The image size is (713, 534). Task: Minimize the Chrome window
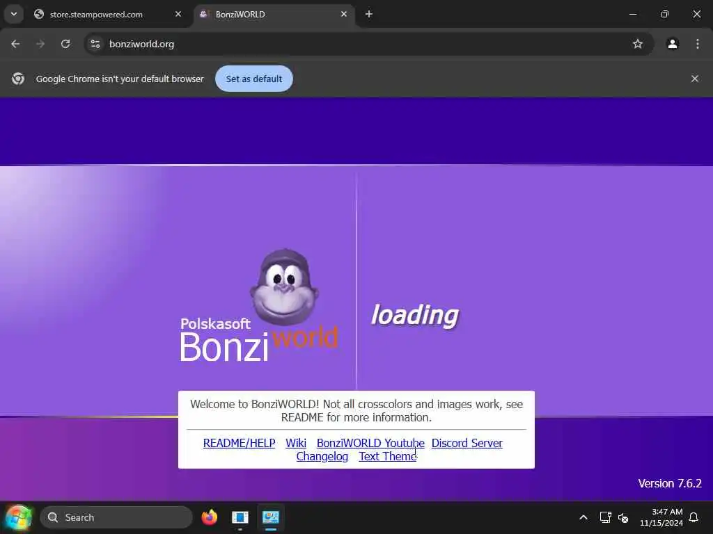(x=632, y=14)
